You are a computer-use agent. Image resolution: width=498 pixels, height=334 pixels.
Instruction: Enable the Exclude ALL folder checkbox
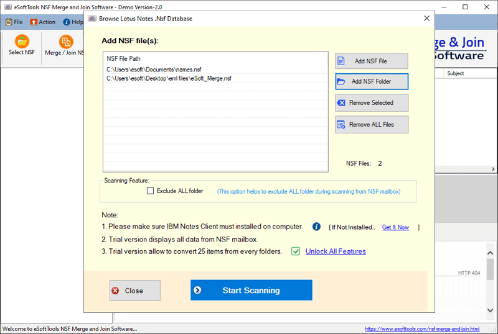tap(150, 191)
